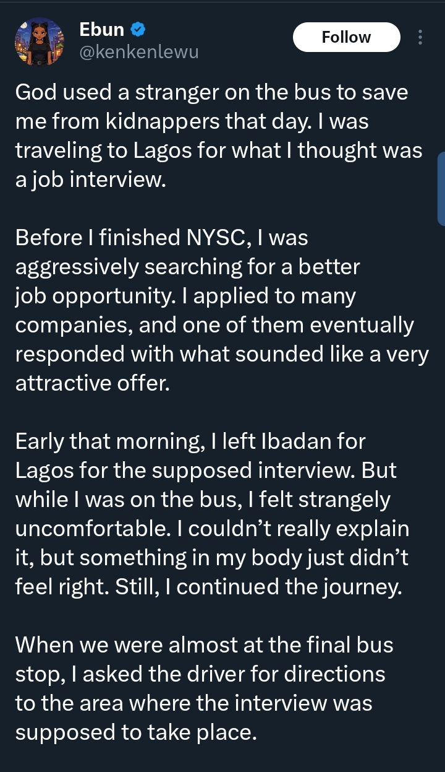
Task: Open the three-dot more options menu
Action: click(x=420, y=38)
